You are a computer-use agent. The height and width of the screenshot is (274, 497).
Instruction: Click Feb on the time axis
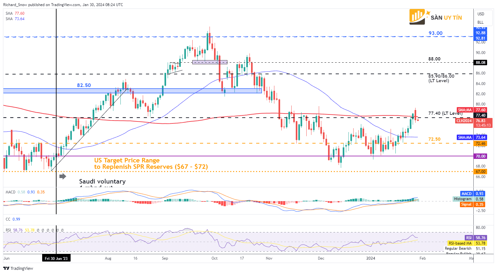[423, 258]
